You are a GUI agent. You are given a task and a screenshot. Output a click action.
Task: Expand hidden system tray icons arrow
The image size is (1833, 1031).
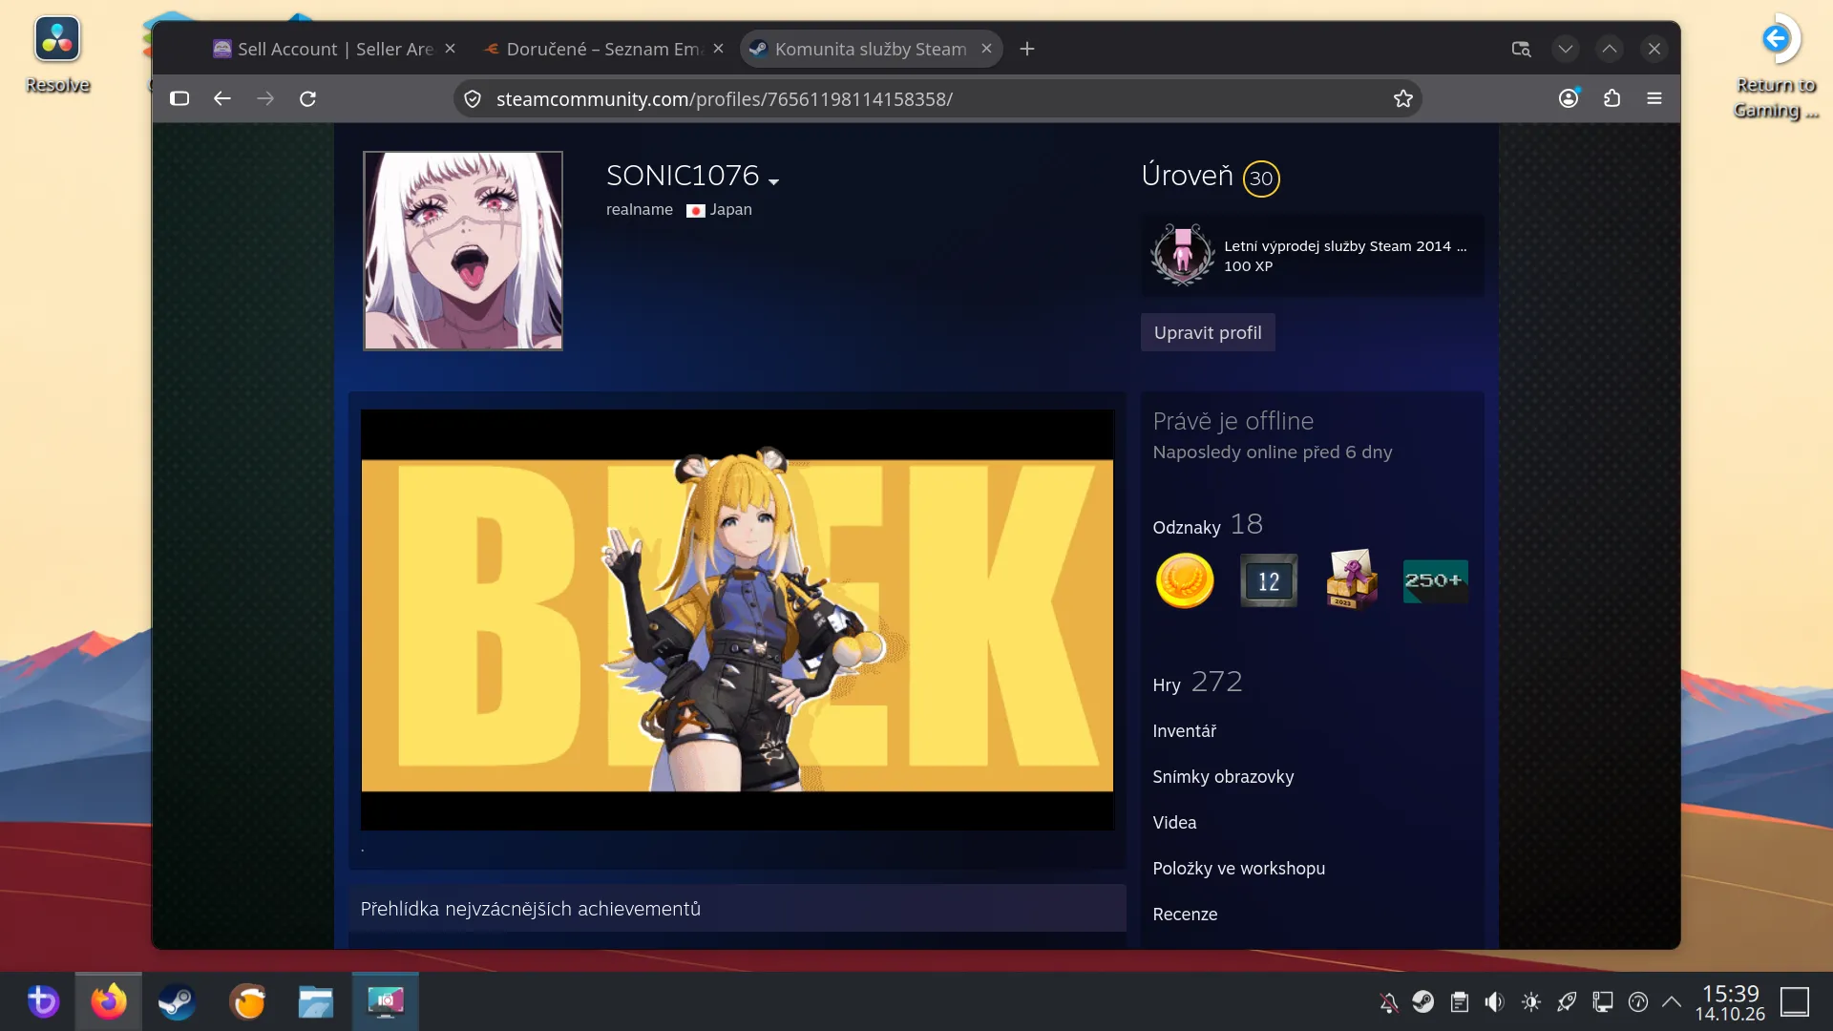coord(1672,1001)
